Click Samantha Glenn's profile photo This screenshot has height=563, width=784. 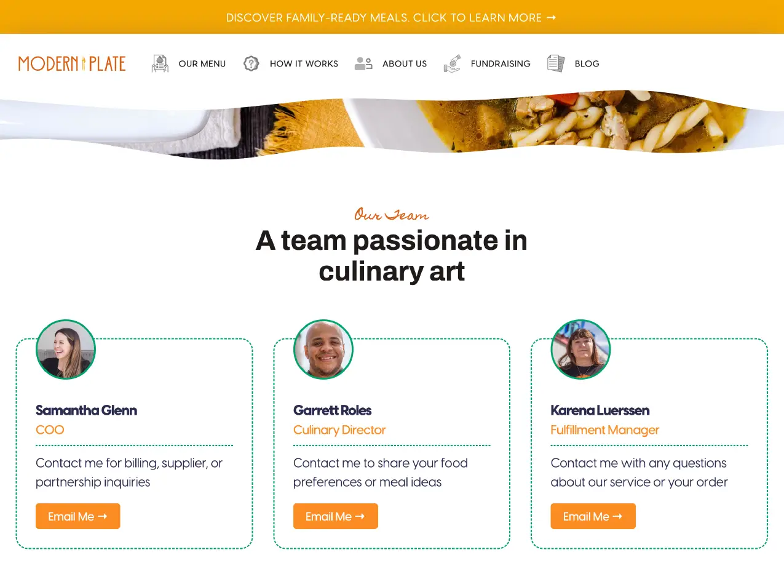point(65,349)
